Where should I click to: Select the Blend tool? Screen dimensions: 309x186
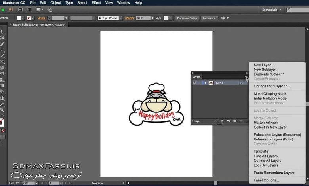click(x=2, y=92)
